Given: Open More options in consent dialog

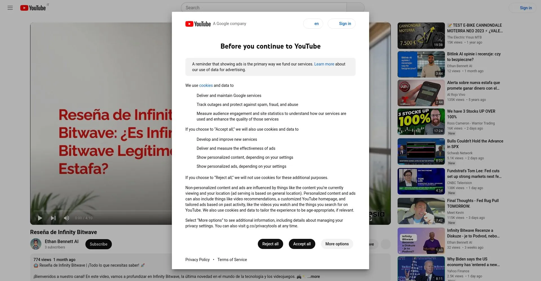Looking at the screenshot, I should pyautogui.click(x=337, y=244).
